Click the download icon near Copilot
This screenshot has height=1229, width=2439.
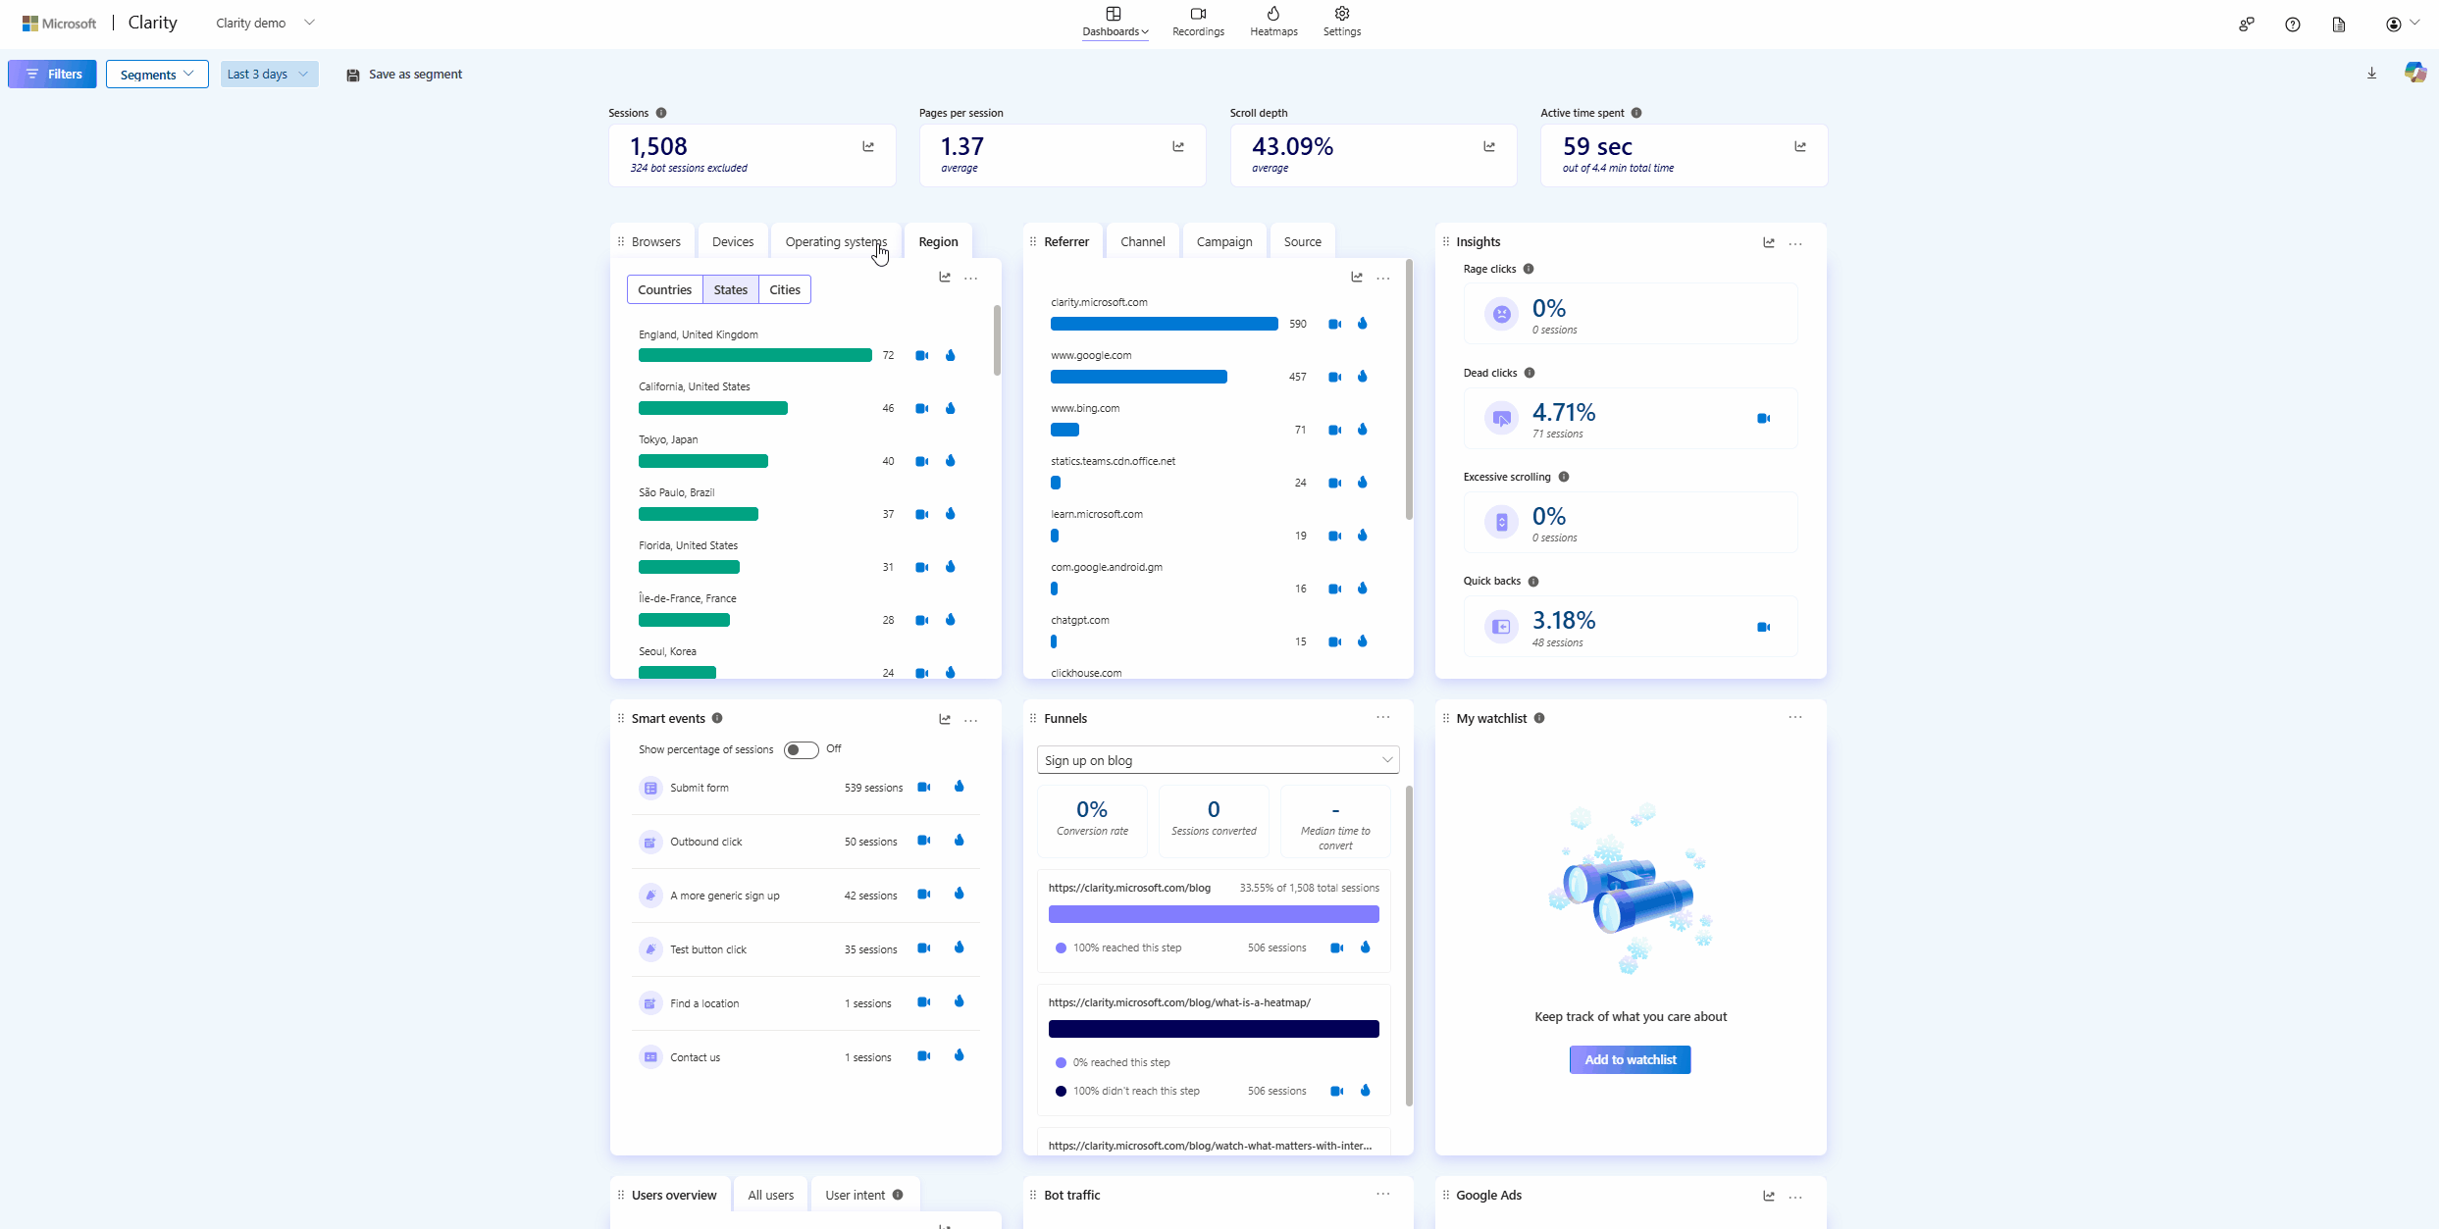[x=2371, y=74]
